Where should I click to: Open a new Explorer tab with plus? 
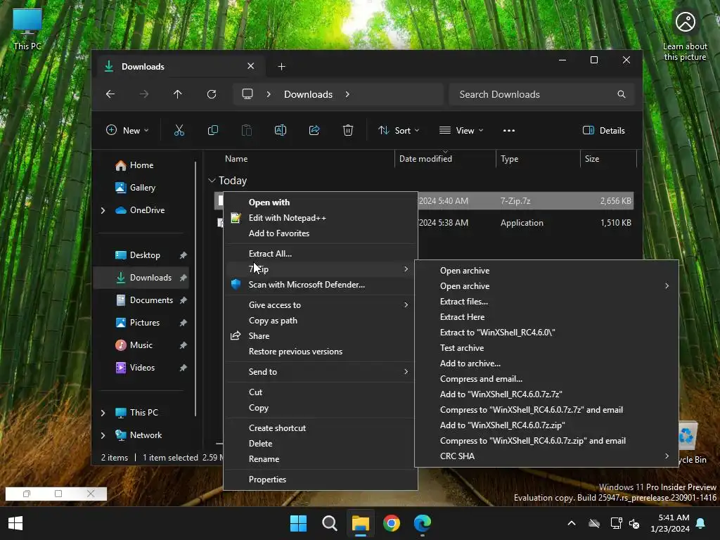281,67
